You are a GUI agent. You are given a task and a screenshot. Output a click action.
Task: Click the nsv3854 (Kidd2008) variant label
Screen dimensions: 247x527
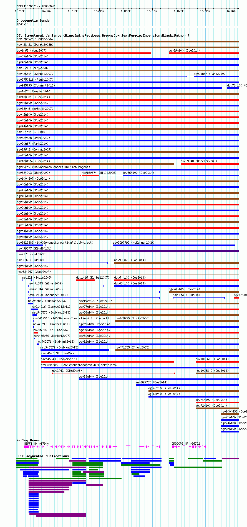coord(188,295)
